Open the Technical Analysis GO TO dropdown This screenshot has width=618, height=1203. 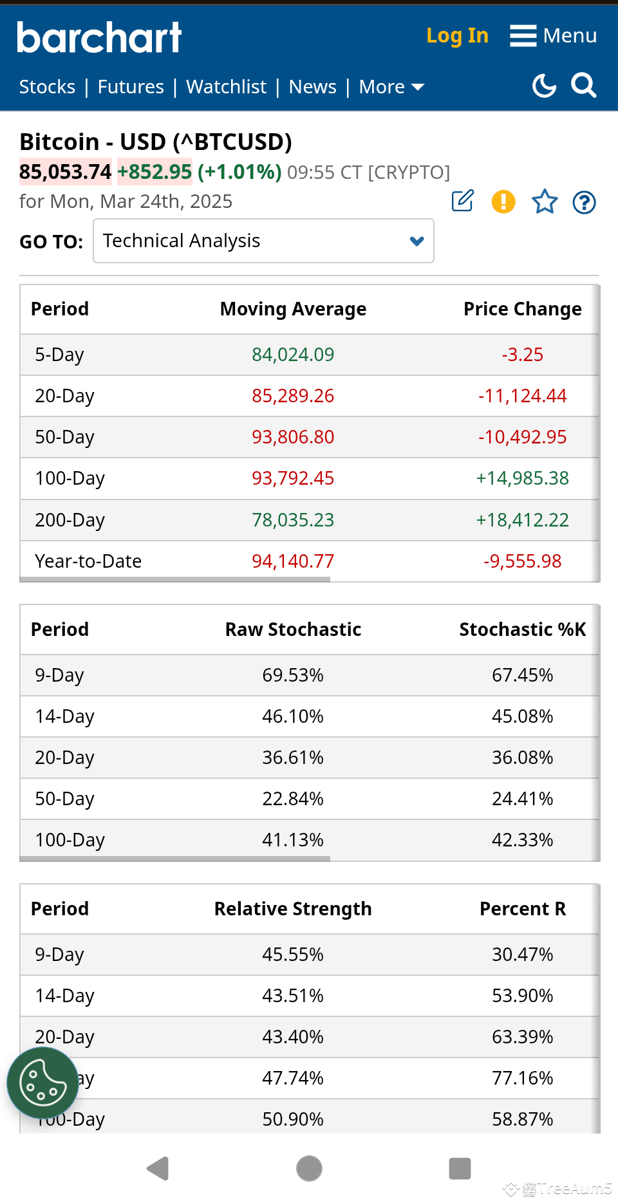[x=263, y=241]
